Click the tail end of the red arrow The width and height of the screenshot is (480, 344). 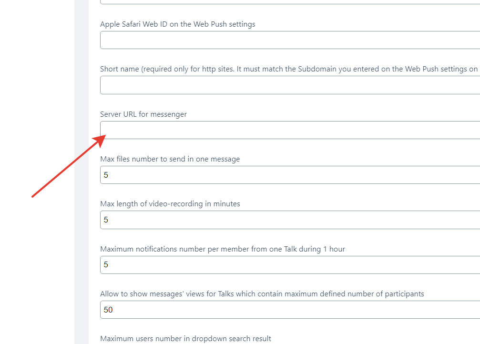(33, 196)
